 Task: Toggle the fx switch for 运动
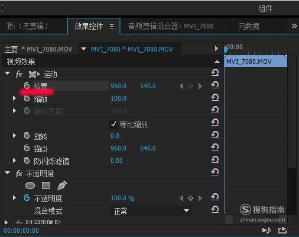[19, 74]
